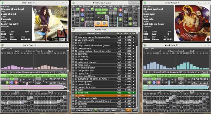Open Tab menu in Dock Panel 1
The image size is (211, 114).
click(x=10, y=49)
